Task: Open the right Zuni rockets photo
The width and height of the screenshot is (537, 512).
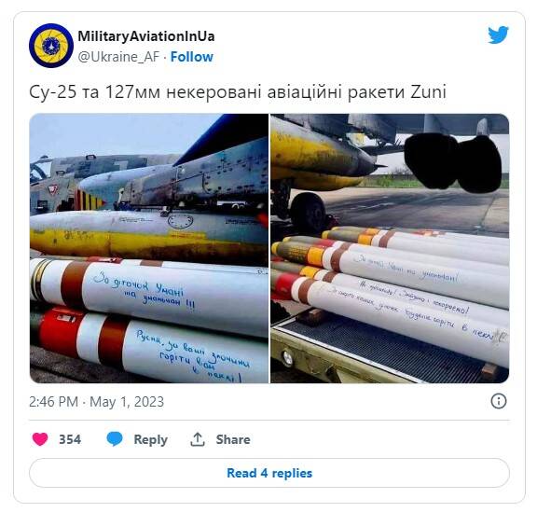Action: [390, 248]
